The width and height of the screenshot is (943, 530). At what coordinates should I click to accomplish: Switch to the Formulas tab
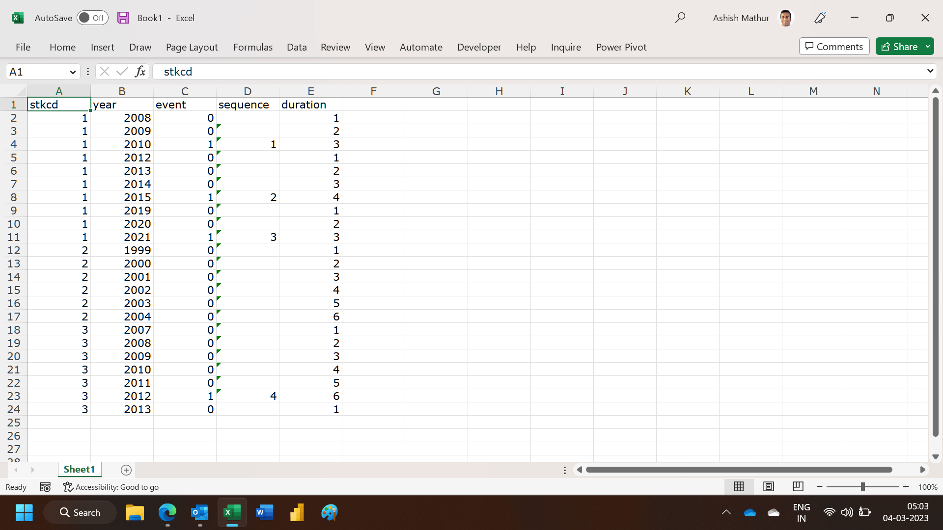[x=252, y=47]
